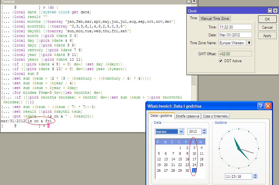Click the Apply button

click(267, 36)
